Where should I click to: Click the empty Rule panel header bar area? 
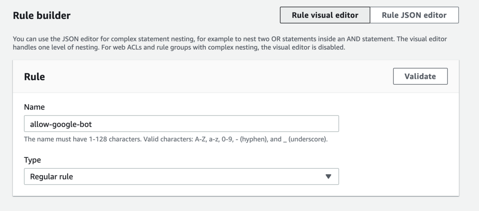(220, 77)
